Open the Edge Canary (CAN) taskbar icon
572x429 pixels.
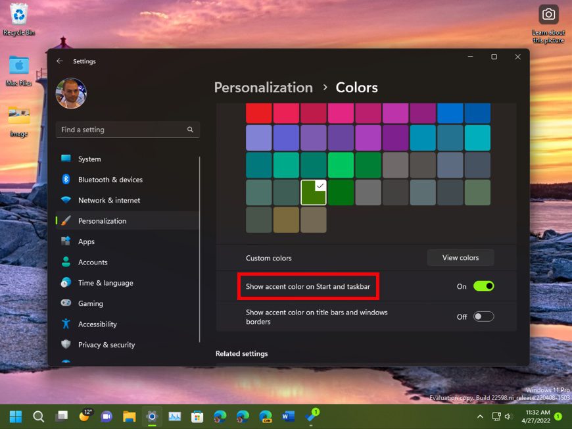266,416
